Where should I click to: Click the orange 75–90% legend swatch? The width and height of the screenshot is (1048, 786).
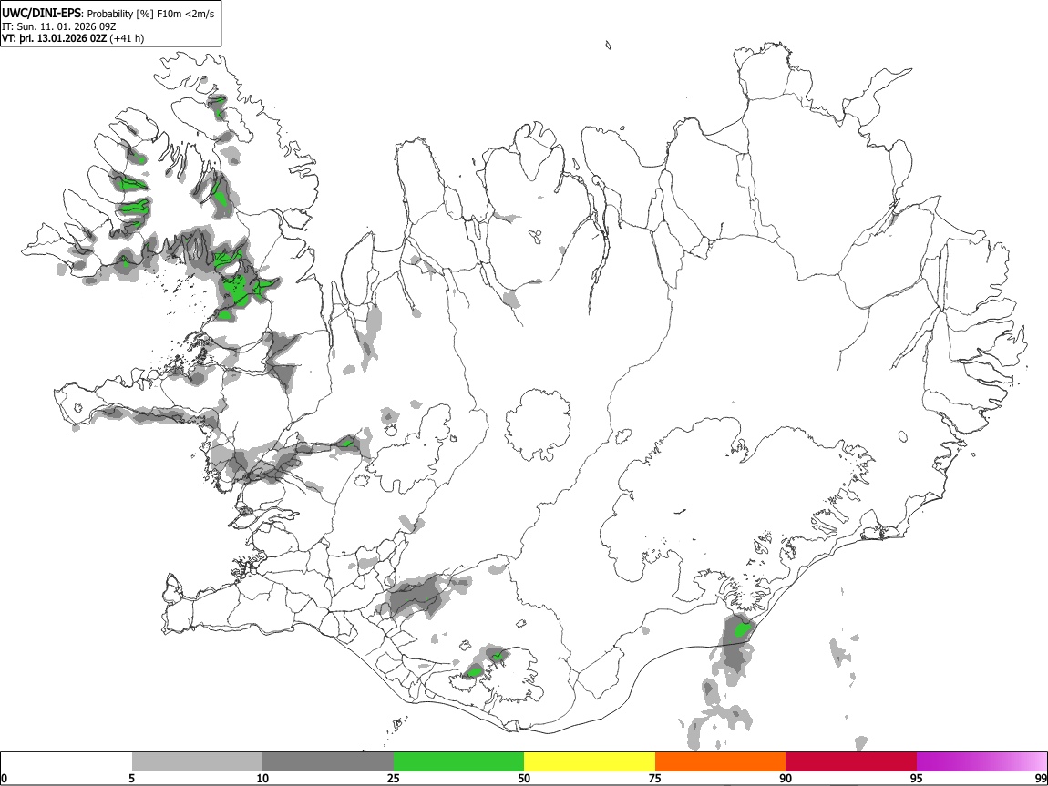point(720,762)
